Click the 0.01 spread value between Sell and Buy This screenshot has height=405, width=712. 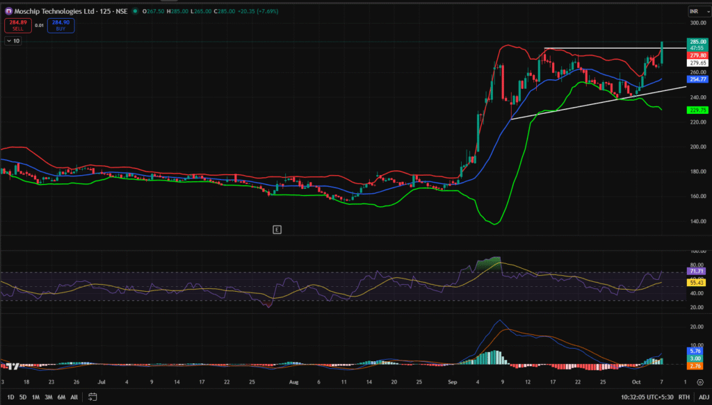coord(39,26)
